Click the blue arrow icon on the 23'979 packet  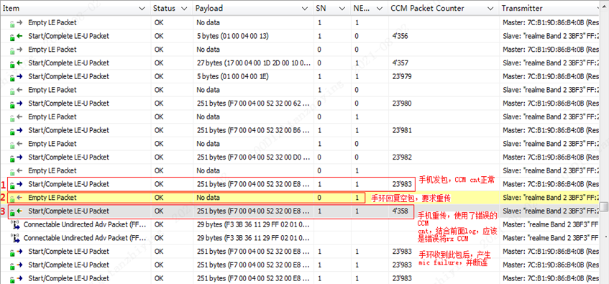[x=20, y=77]
